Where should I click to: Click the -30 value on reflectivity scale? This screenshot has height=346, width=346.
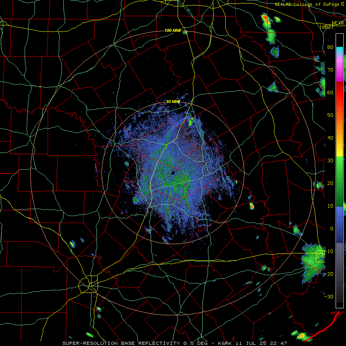pyautogui.click(x=329, y=296)
